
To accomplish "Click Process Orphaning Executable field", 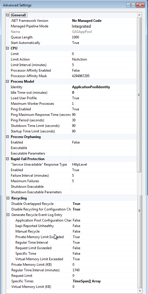I will tap(104, 148).
